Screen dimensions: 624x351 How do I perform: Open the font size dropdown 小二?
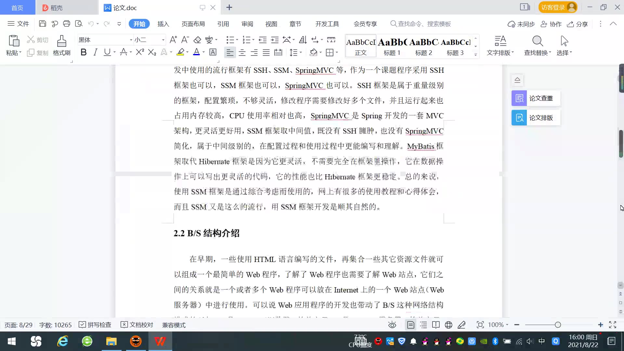(163, 40)
